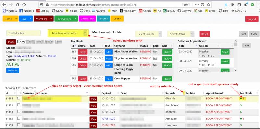Tick the checkbox for member 11453
The width and height of the screenshot is (260, 129).
click(19, 111)
